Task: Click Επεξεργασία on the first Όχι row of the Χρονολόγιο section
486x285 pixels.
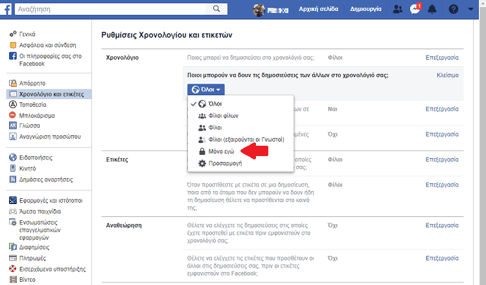Action: pyautogui.click(x=442, y=135)
